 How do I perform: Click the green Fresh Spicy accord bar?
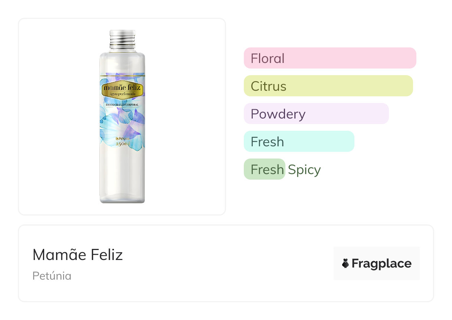pos(264,169)
